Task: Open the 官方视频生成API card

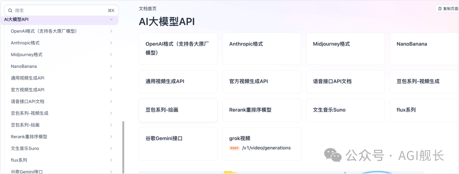Action: [262, 81]
